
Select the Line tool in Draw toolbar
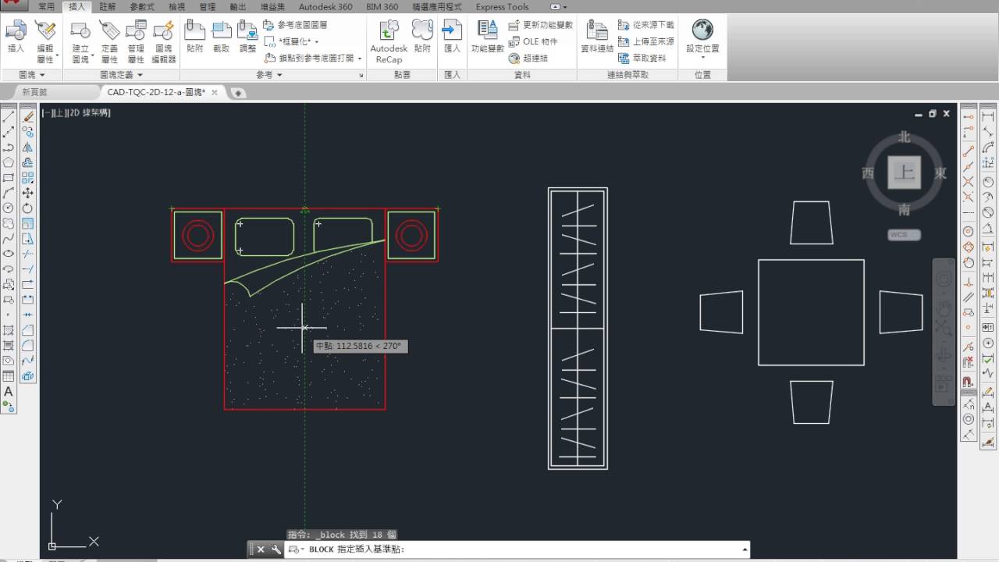[9, 116]
